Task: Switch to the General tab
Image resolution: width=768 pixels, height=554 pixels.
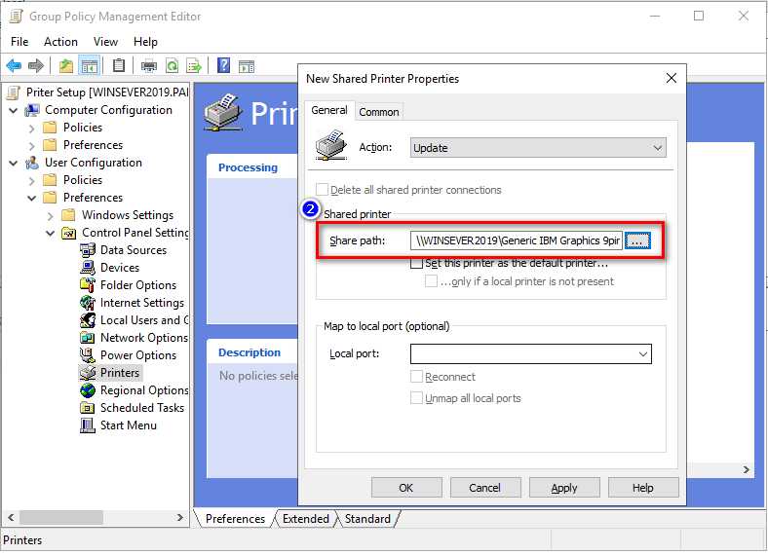Action: pyautogui.click(x=329, y=111)
